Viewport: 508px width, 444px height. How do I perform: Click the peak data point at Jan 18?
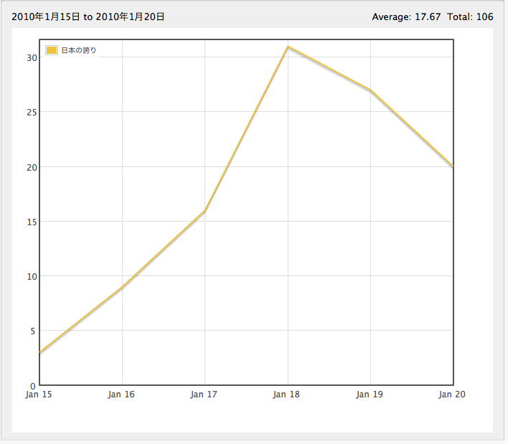coord(288,47)
